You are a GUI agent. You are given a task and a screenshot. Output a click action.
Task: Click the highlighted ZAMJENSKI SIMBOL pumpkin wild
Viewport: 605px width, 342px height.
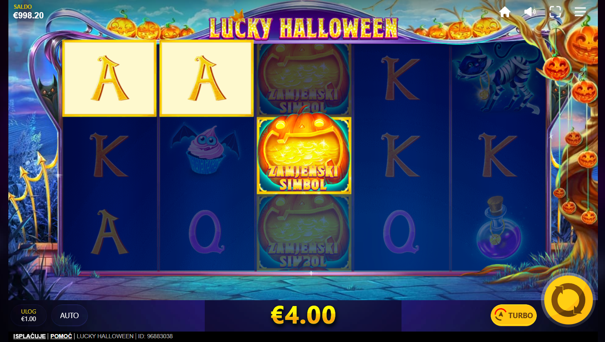click(x=304, y=156)
